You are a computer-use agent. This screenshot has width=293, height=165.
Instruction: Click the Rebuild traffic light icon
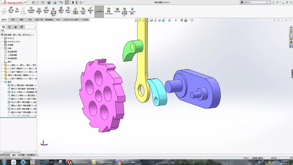[x=73, y=2]
